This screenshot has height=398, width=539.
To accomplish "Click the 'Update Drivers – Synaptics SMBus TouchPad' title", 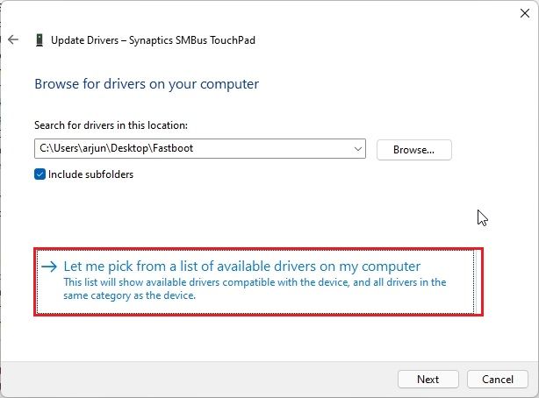I will (154, 40).
